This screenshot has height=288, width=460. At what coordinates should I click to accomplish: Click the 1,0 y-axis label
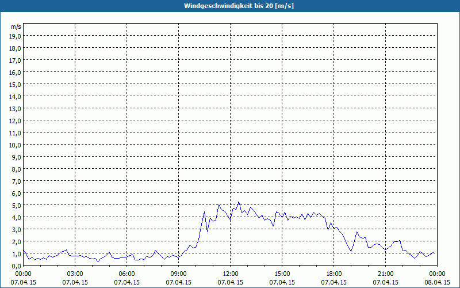click(17, 254)
